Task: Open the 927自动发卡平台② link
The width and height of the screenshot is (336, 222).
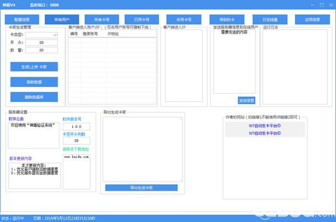Action: 265,133
